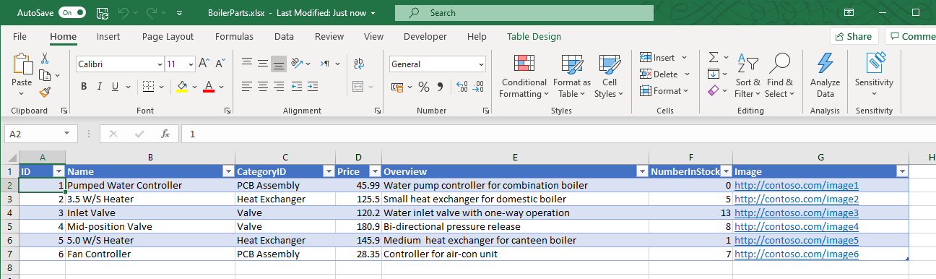Open Find & Select magnifier
The height and width of the screenshot is (279, 936).
tap(779, 76)
